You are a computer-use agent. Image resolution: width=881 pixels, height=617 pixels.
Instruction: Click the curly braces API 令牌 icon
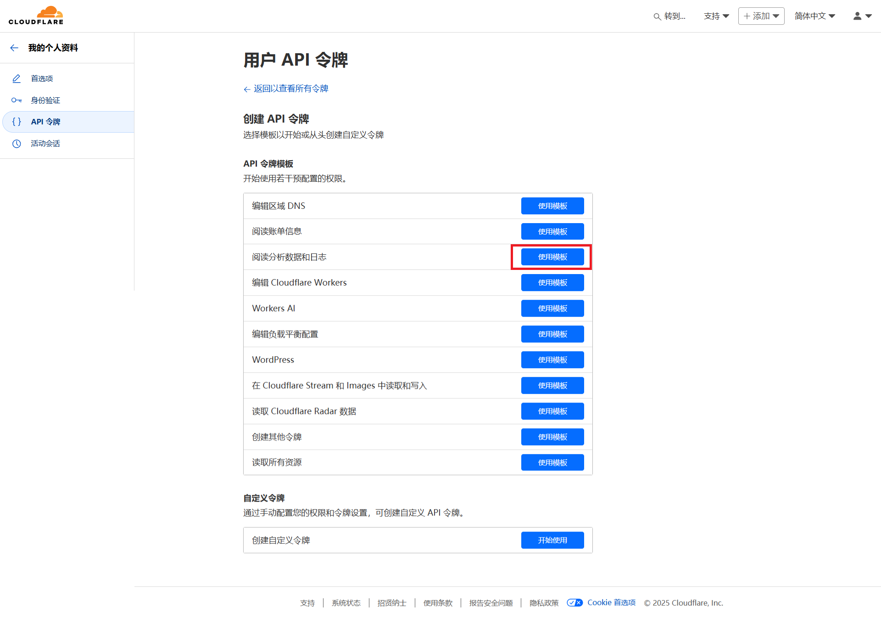click(x=17, y=122)
